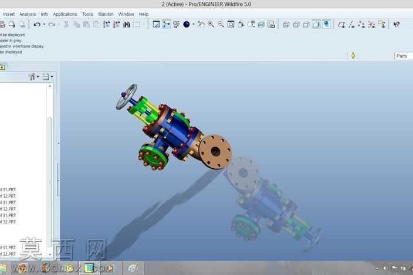This screenshot has height=275, width=413.
Task: Open the Reorient view icon
Action: pos(241,25)
